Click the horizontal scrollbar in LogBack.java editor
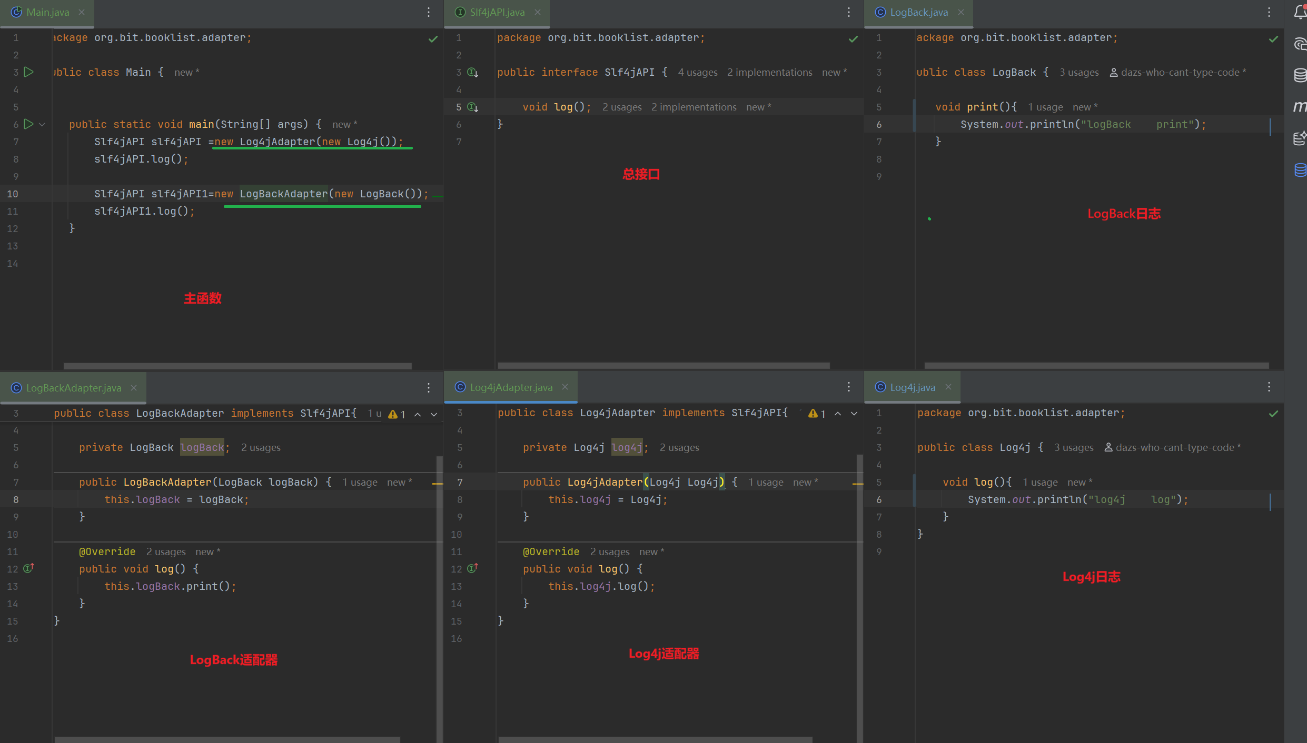The image size is (1307, 743). click(1096, 365)
